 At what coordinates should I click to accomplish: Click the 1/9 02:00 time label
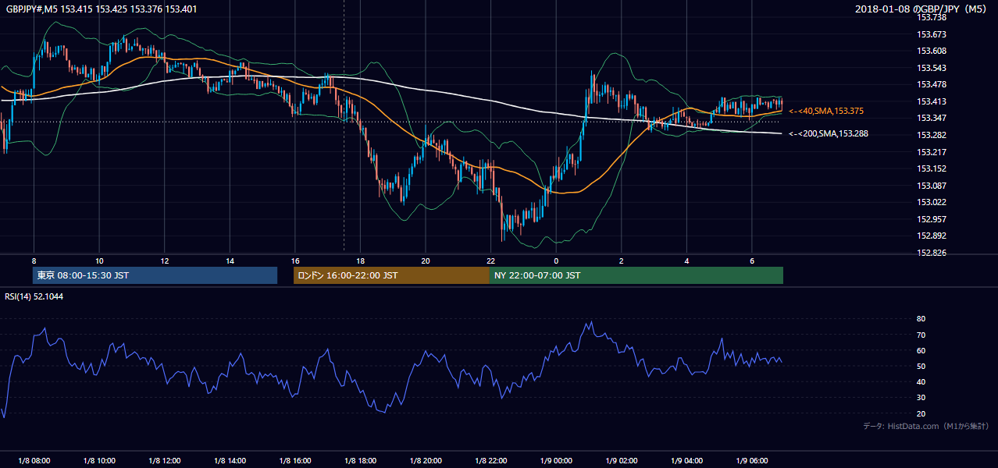point(621,460)
